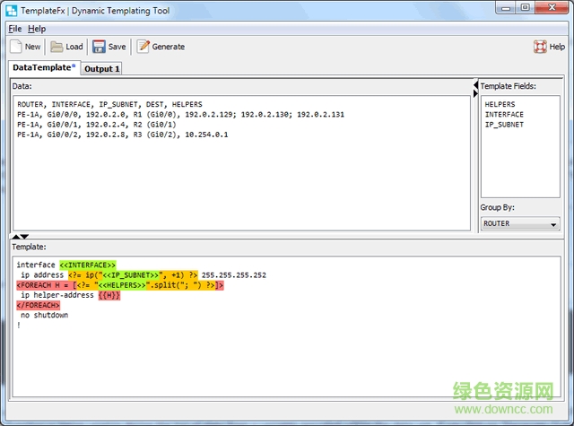Click the {{H}} variable in template

coord(109,295)
